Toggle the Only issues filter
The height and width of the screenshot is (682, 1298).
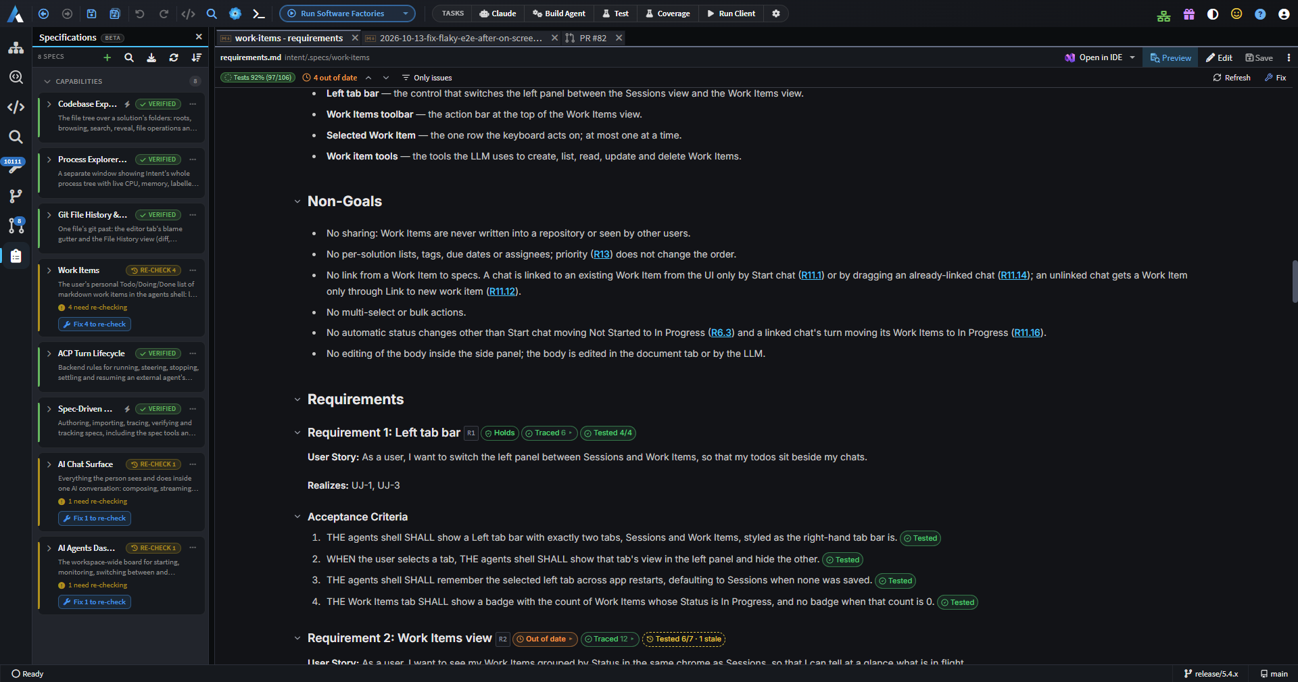point(427,78)
